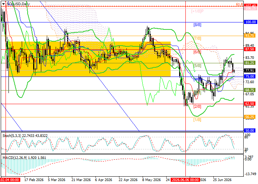Click the 22 Apr 2026 date label
Image resolution: width=258 pixels, height=184 pixels.
[x=128, y=180]
